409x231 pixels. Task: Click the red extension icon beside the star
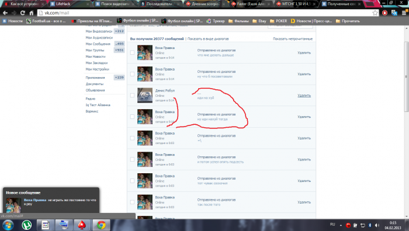(x=384, y=13)
